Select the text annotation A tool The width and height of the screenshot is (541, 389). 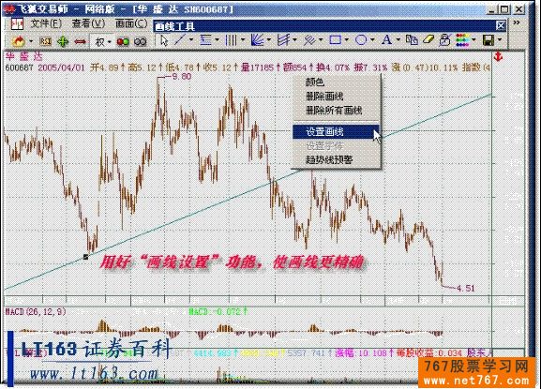click(x=386, y=40)
